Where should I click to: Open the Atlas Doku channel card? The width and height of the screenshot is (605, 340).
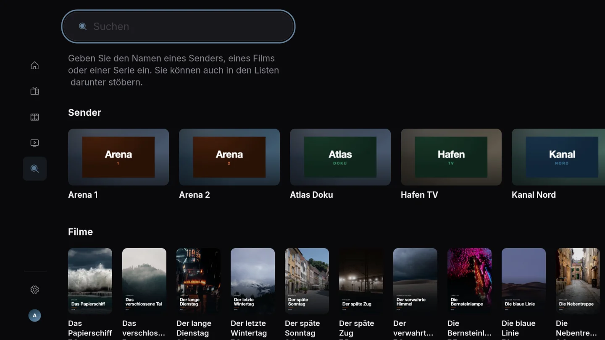340,157
